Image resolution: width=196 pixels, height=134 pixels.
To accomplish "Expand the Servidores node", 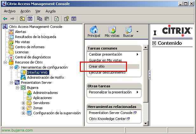I will 23,103.
